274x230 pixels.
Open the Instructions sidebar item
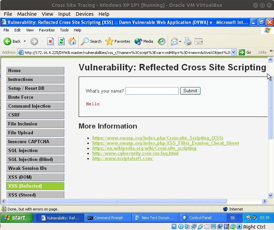(x=35, y=80)
